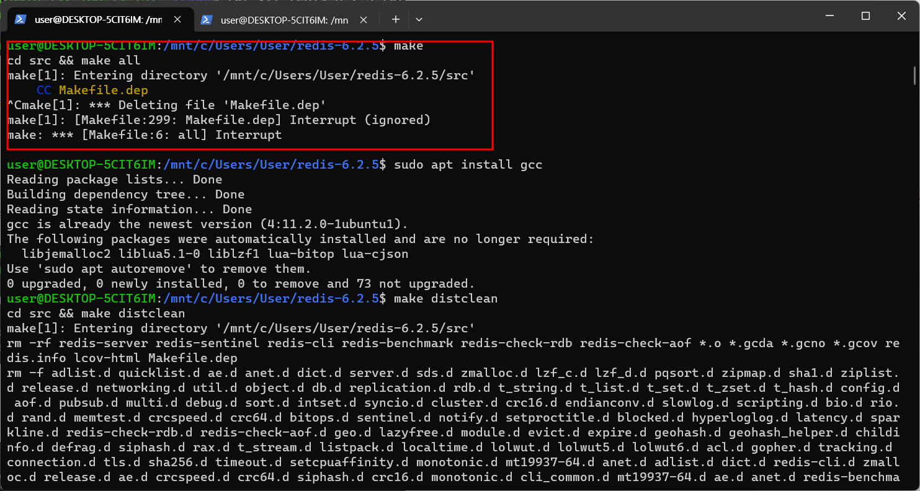Click the 'rm -f adlist.d quicklist.d' line
This screenshot has width=920, height=491.
pos(453,373)
